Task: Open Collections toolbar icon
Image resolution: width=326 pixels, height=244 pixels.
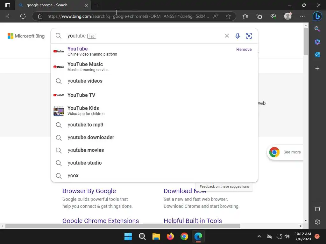Action: pos(259,16)
